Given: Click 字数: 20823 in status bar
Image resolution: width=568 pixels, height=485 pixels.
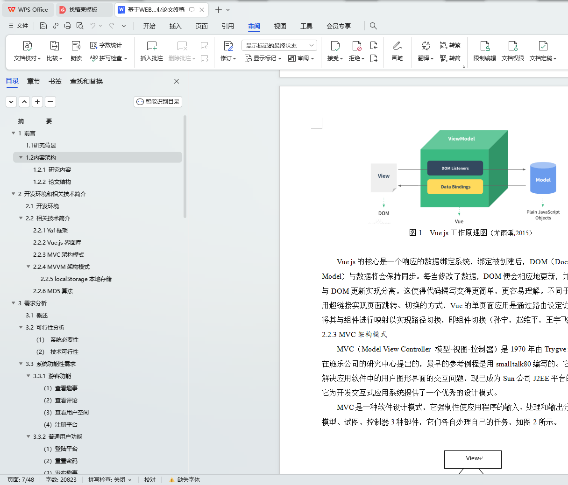Looking at the screenshot, I should click(x=61, y=480).
